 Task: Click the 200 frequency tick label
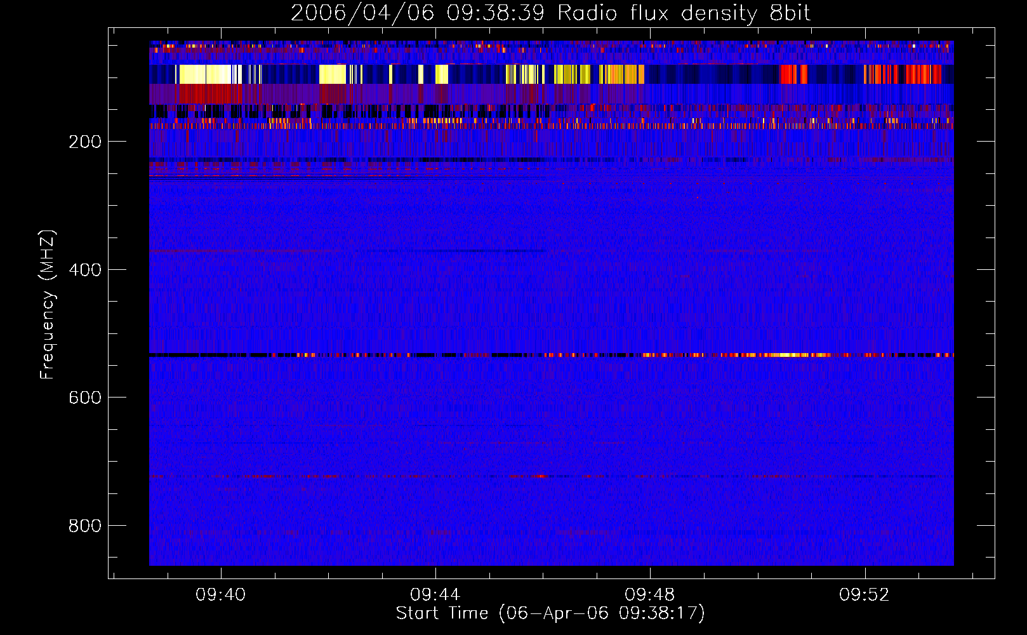click(85, 142)
